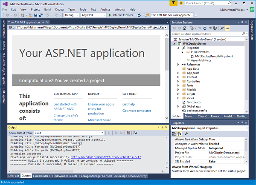The width and height of the screenshot is (256, 185).
Task: Open the Build menu
Action: pyautogui.click(x=47, y=9)
